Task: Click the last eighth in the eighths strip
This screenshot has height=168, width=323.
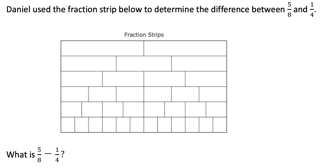Action: click(216, 109)
